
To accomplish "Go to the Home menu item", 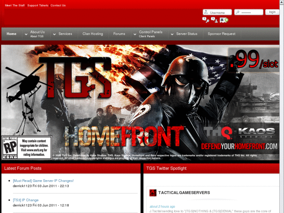I will pos(11,34).
